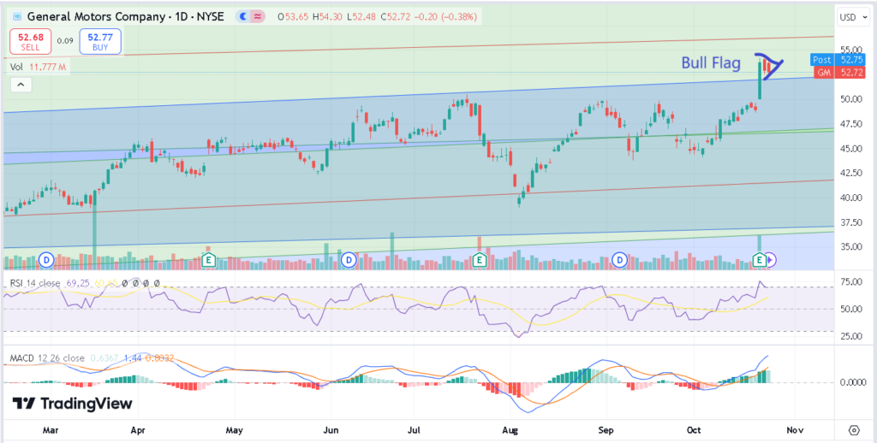Click the Aug label on time axis
This screenshot has height=443, width=877.
click(x=510, y=430)
